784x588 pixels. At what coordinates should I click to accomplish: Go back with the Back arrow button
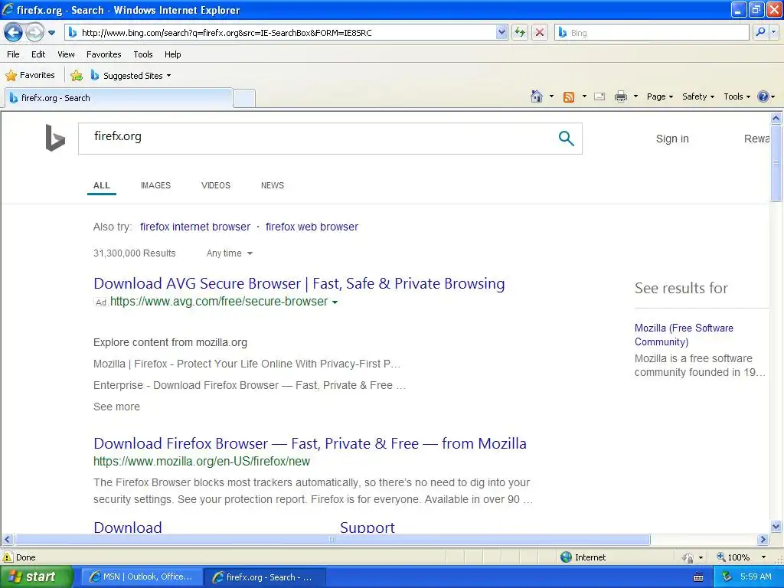click(14, 33)
